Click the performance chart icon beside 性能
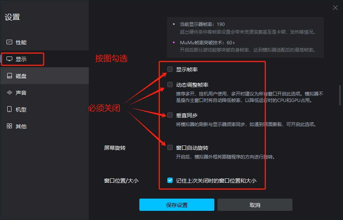The image size is (343, 220). (10, 42)
